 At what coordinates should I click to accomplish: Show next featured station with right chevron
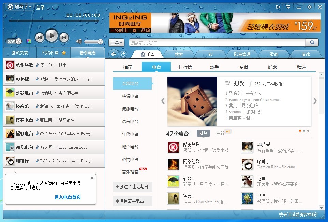click(x=315, y=100)
